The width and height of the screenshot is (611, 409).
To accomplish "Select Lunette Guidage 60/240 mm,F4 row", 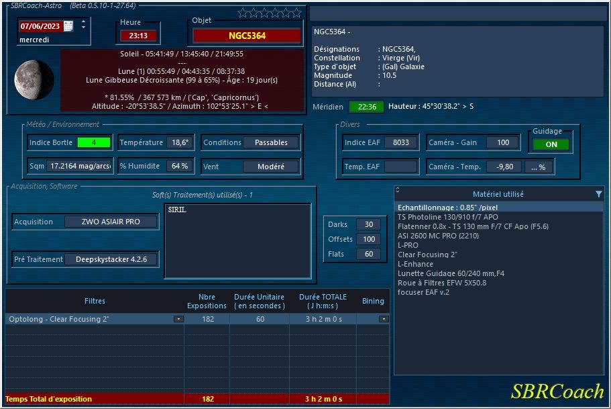I will click(499, 273).
